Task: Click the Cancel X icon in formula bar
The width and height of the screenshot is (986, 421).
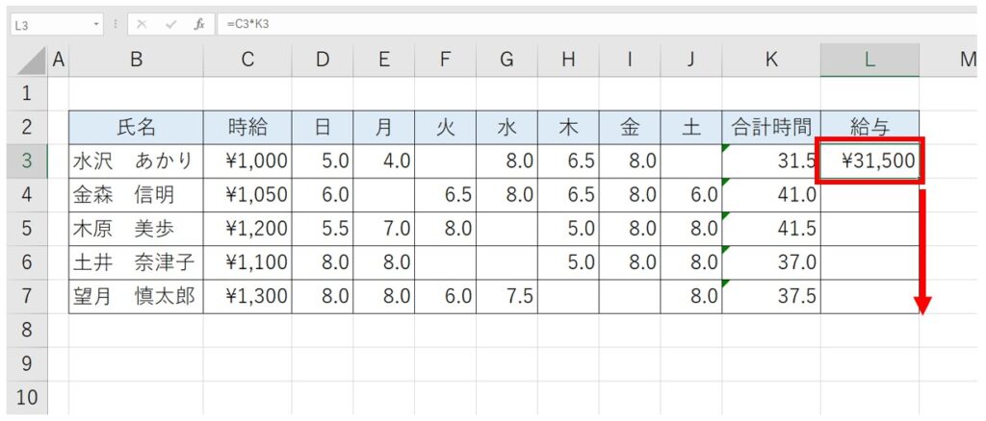Action: (x=143, y=23)
